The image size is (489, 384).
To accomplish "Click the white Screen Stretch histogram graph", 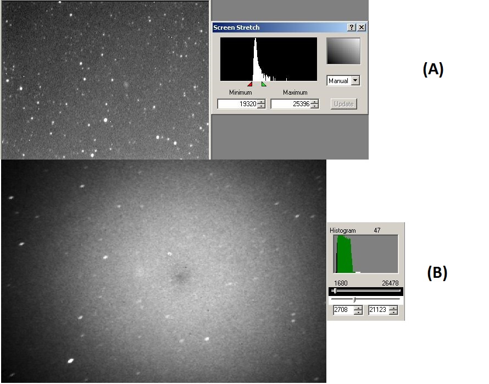I will 269,59.
